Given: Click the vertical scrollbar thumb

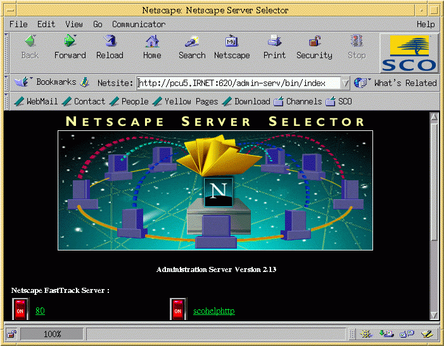Looking at the screenshot, I should pos(434,181).
